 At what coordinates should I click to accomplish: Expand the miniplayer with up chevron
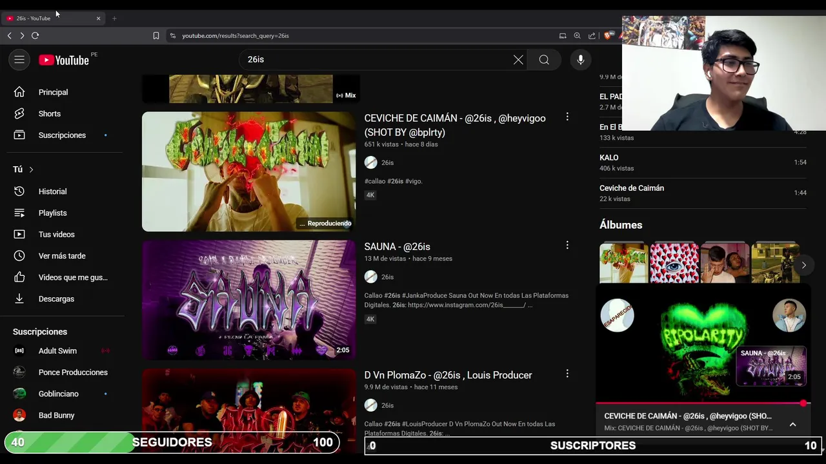pos(792,424)
